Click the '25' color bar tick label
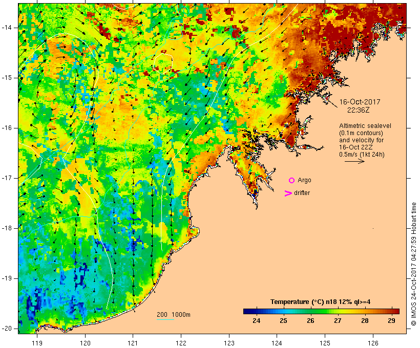Viewport: 420px width, 348px height. point(283,320)
